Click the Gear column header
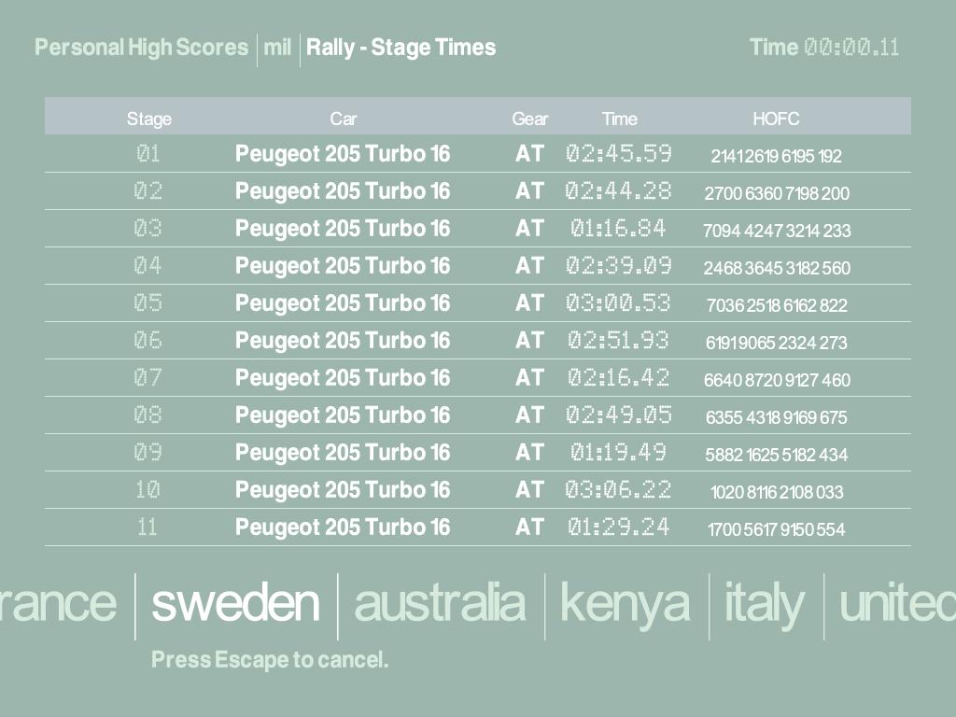This screenshot has height=717, width=956. (x=529, y=119)
